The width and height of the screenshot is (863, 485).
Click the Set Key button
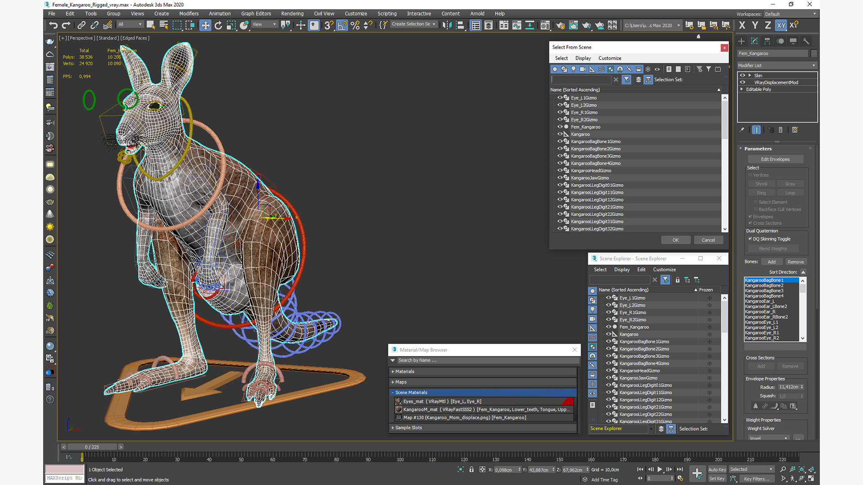pos(717,479)
